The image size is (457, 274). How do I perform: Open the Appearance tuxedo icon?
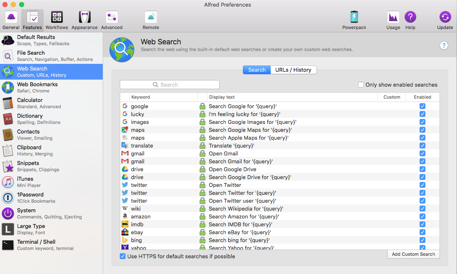(x=84, y=17)
